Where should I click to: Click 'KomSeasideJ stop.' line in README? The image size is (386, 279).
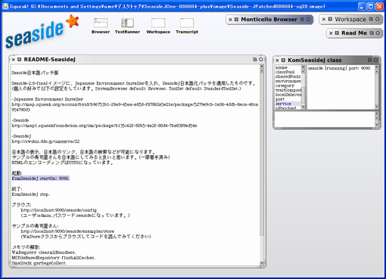point(30,194)
